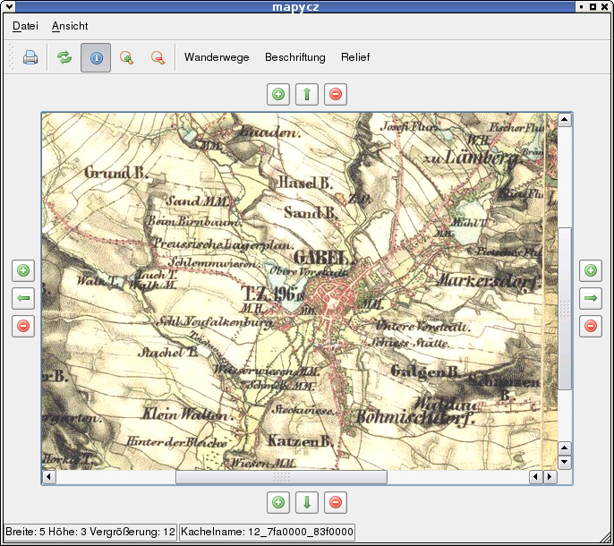The width and height of the screenshot is (614, 546).
Task: Move map east with the right arrow
Action: coord(591,298)
